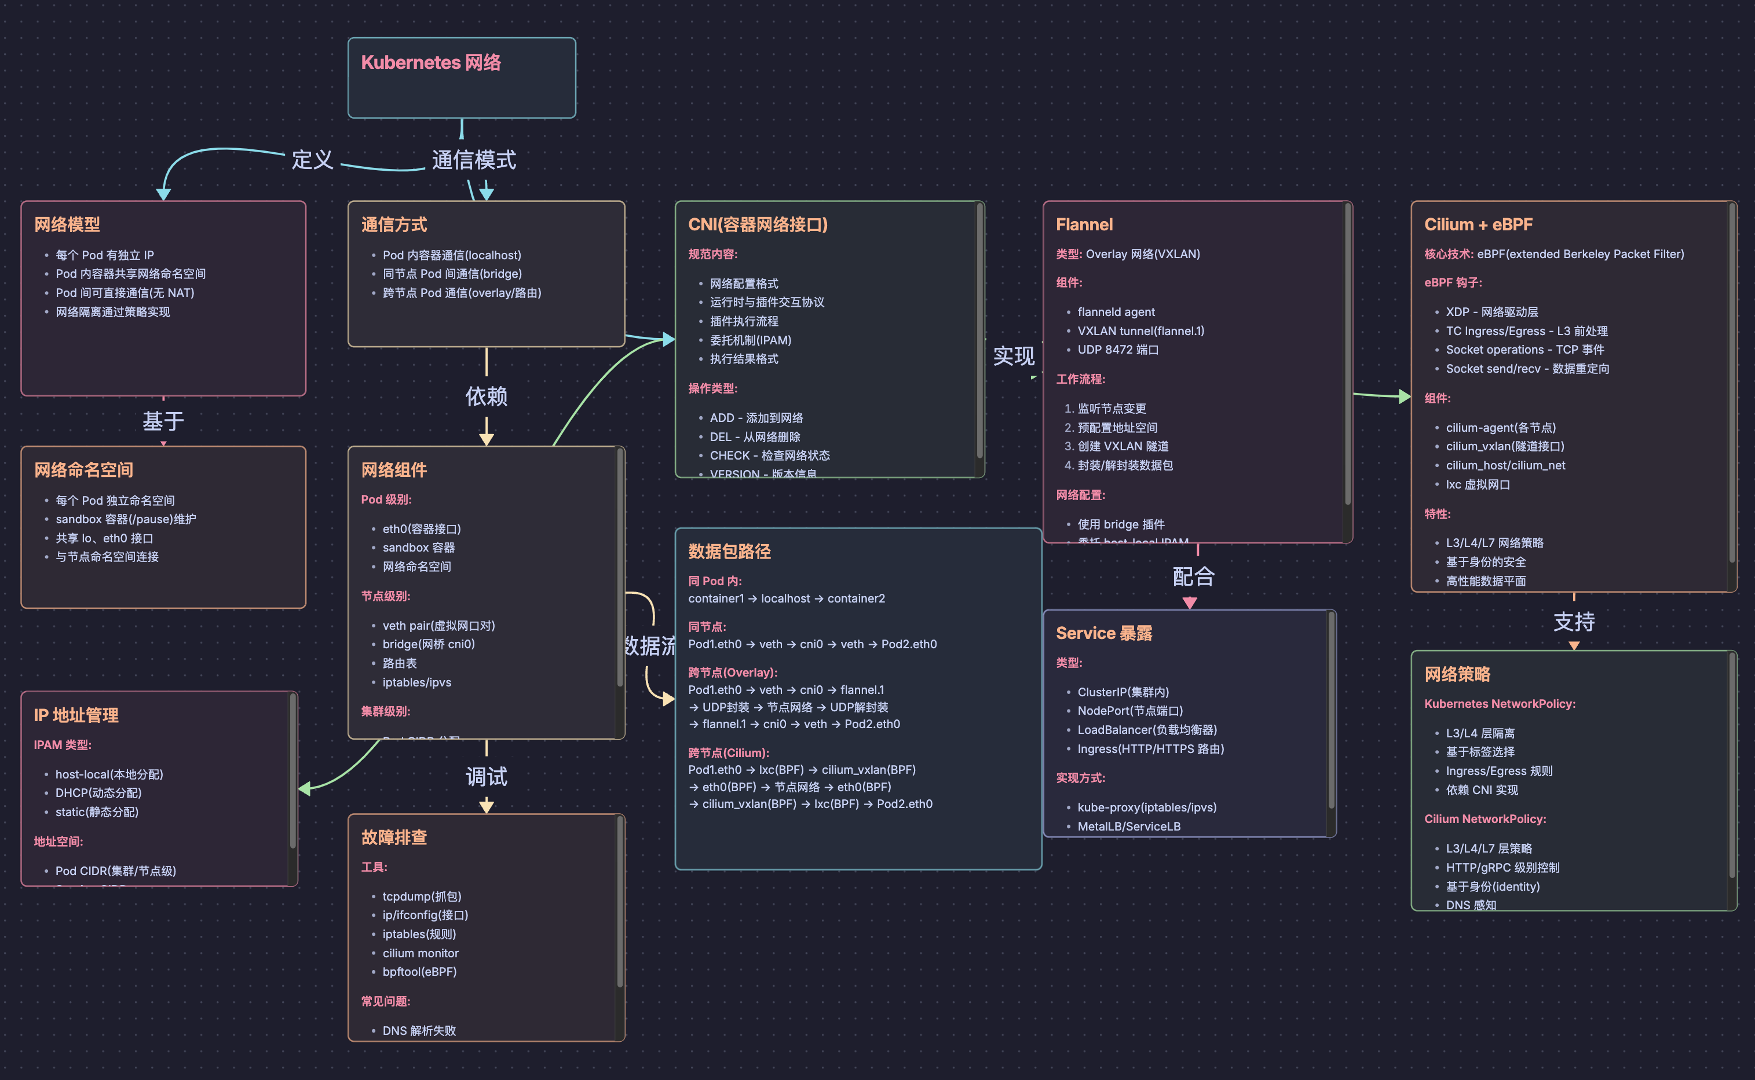Click the 调试 edge label
This screenshot has width=1755, height=1080.
tap(486, 776)
